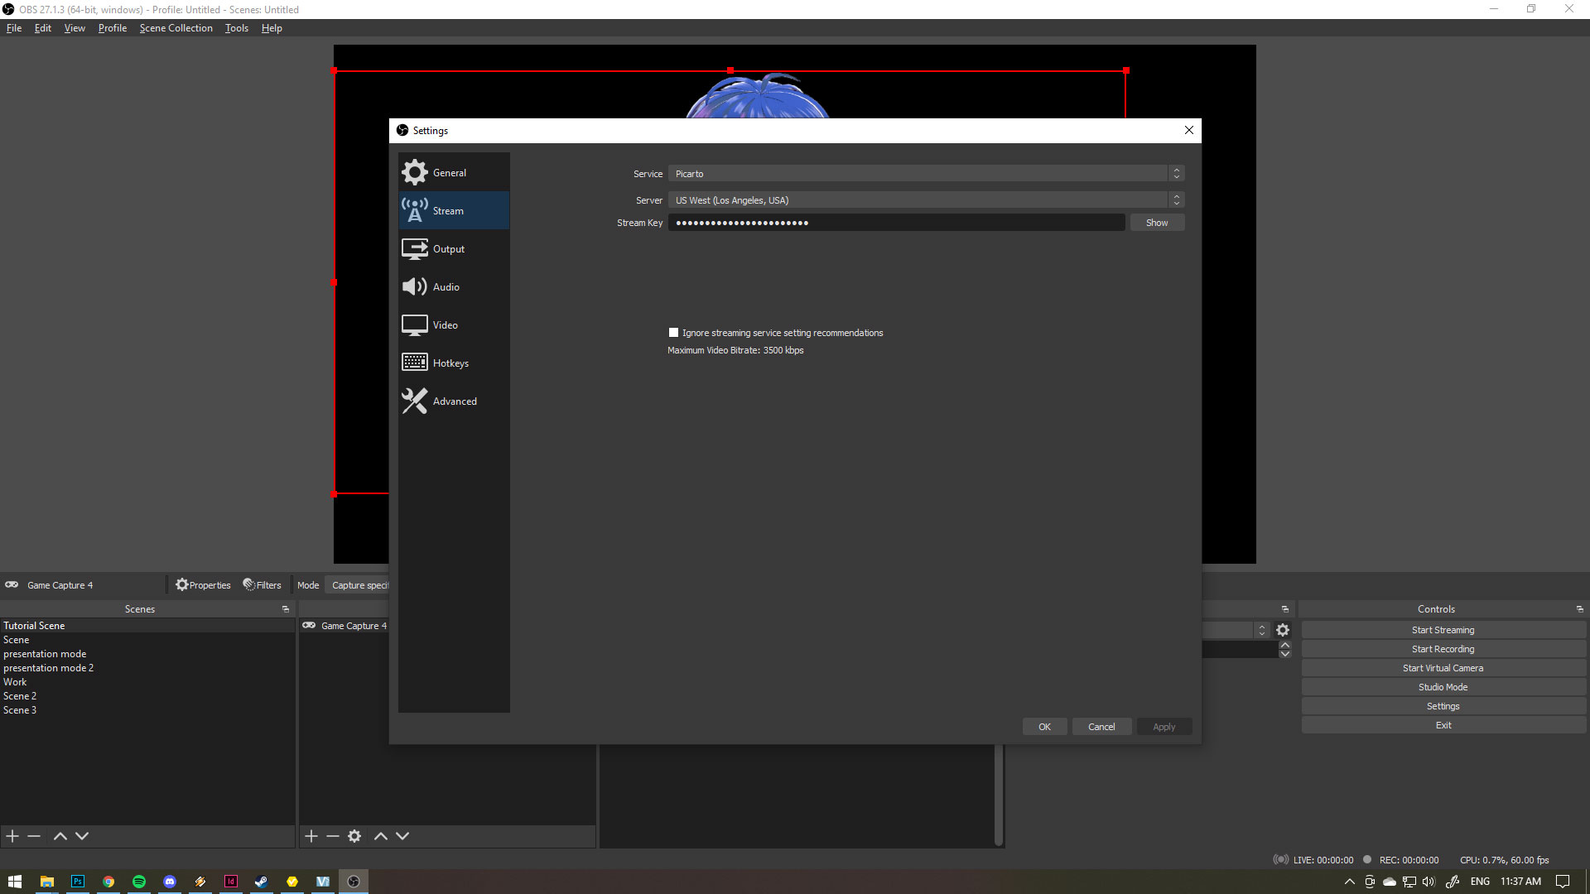Open the View menu
The image size is (1590, 894).
pos(75,28)
